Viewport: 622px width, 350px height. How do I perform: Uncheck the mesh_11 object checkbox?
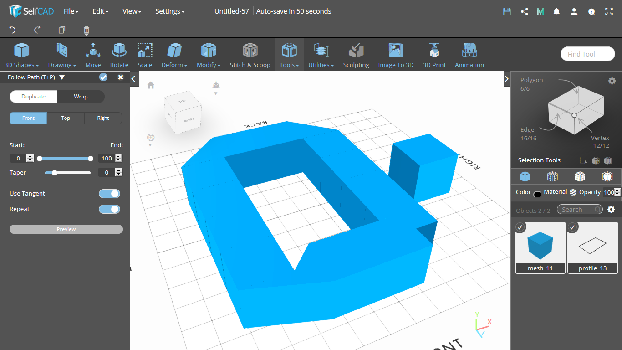point(521,227)
